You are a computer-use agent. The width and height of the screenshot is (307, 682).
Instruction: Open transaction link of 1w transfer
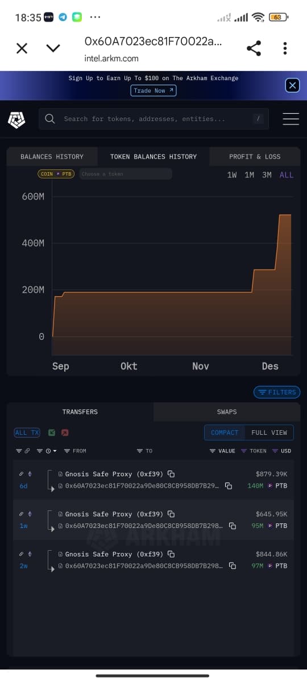21,514
